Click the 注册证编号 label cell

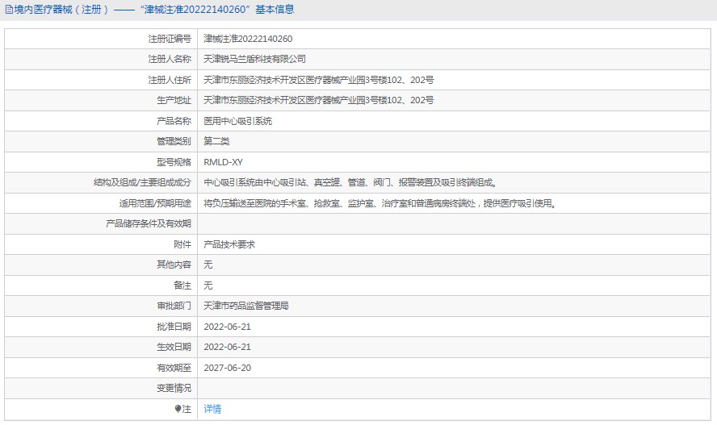pyautogui.click(x=170, y=39)
